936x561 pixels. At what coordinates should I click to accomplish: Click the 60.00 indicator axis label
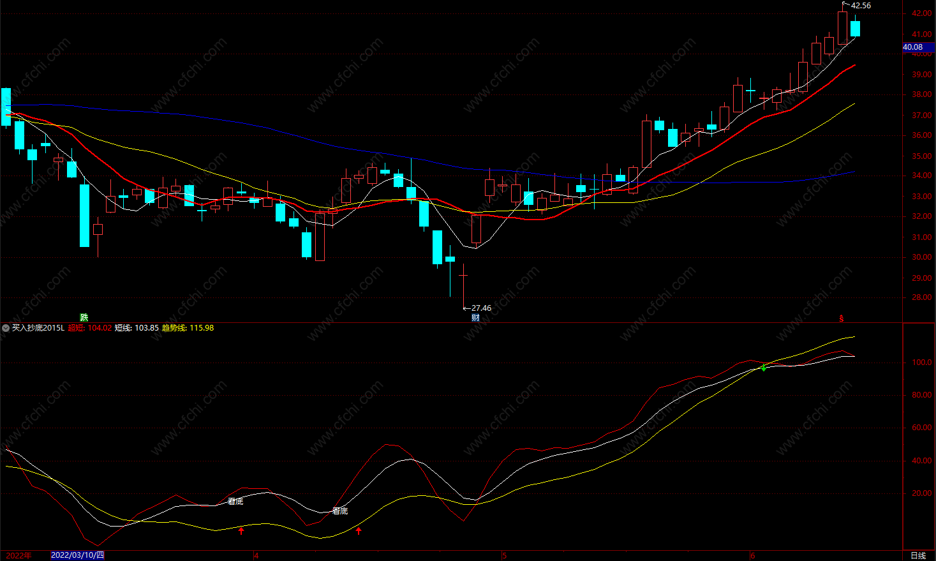pos(921,428)
